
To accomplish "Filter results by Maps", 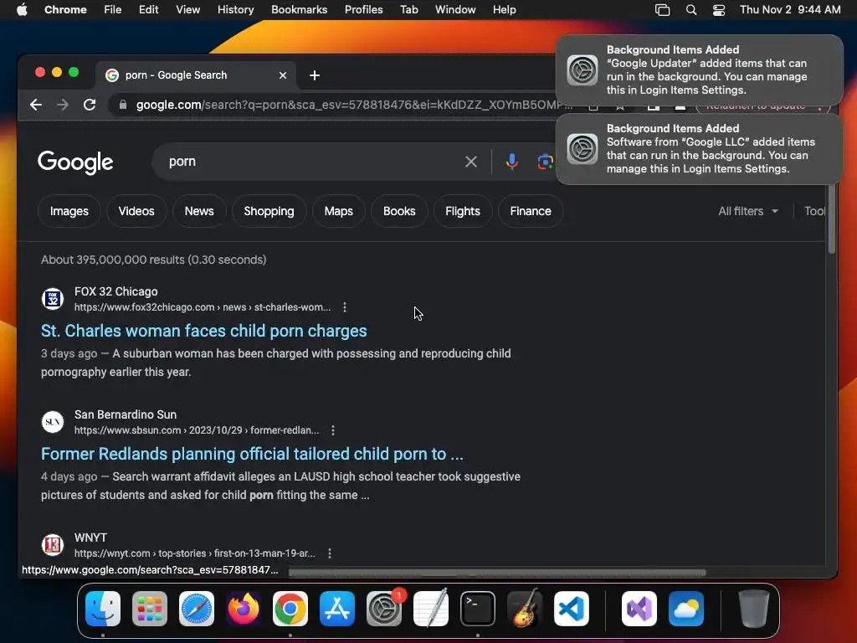I will (x=338, y=211).
